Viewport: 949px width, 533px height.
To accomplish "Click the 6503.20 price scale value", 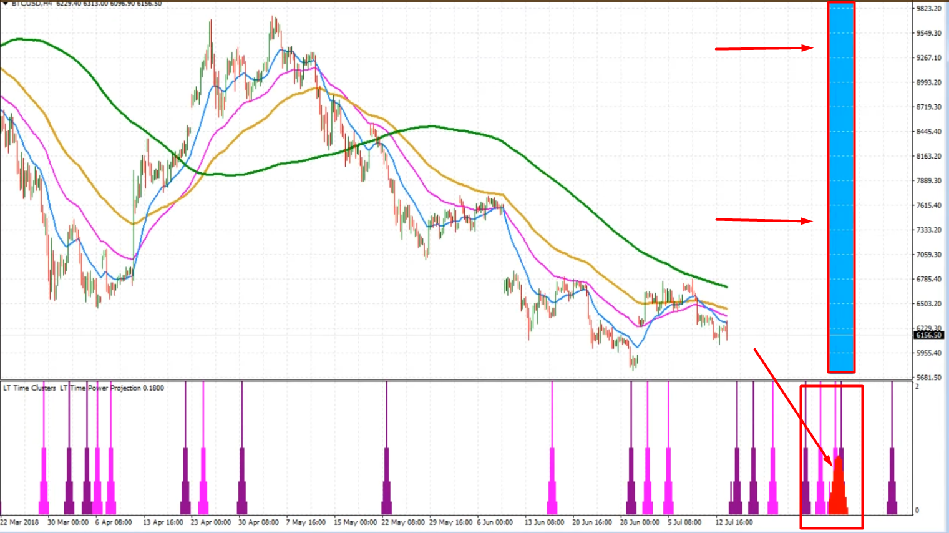I will click(928, 304).
